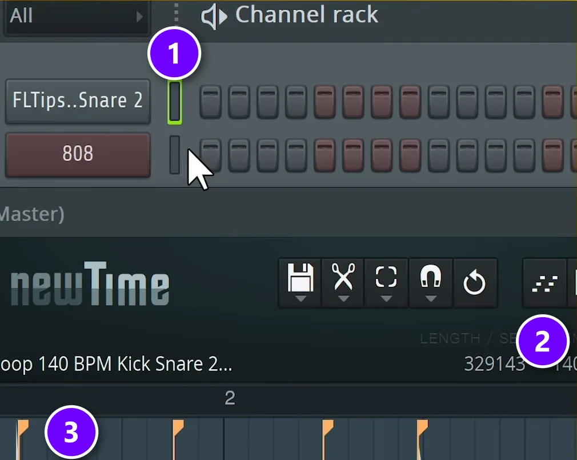Click the last orange warp marker on the right
The image size is (577, 460).
[x=422, y=428]
